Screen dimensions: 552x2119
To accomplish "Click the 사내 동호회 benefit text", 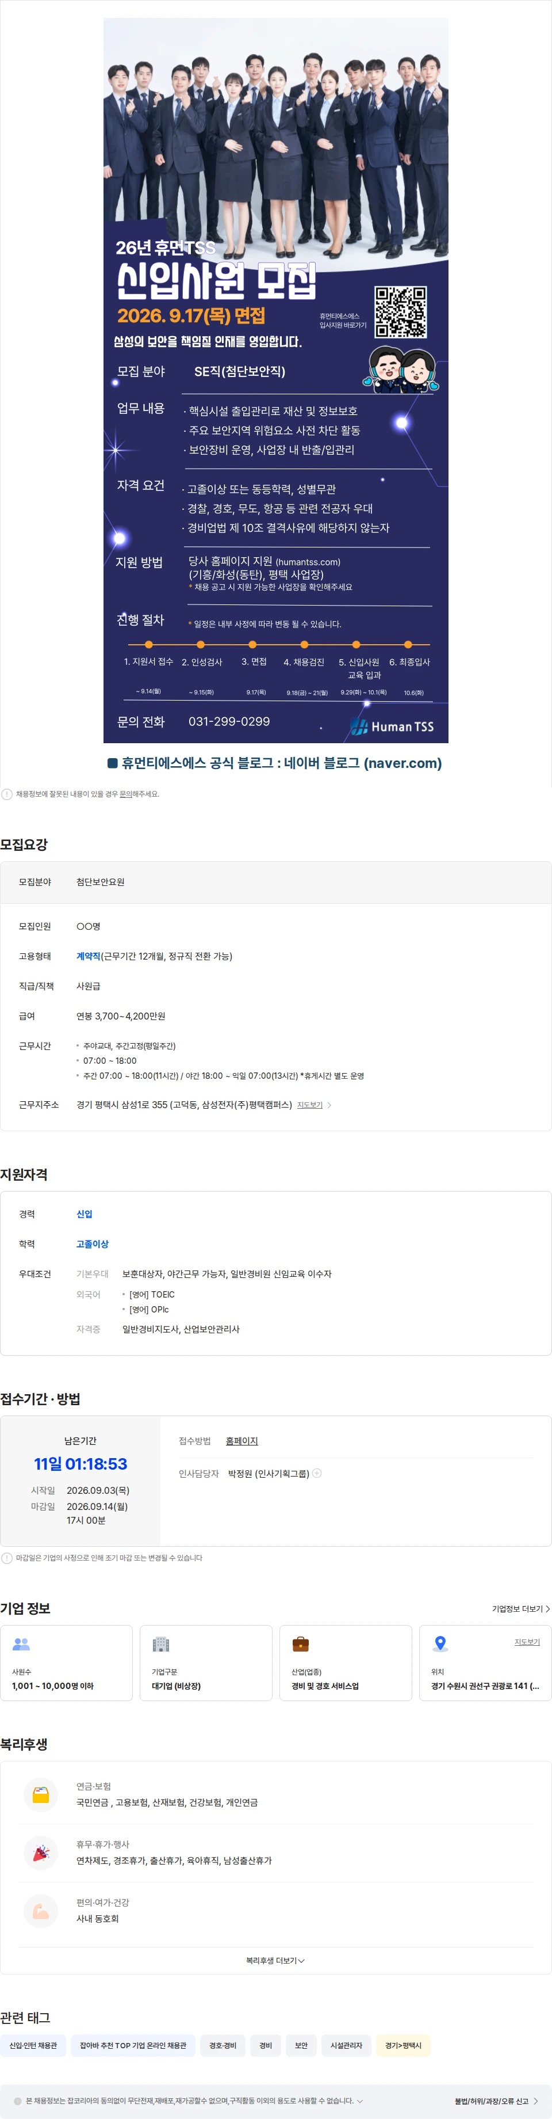I will click(x=98, y=1918).
